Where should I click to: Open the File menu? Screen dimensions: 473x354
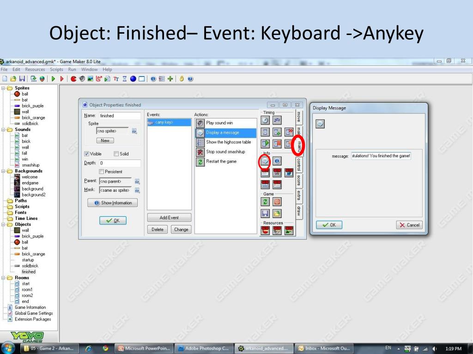[x=4, y=69]
